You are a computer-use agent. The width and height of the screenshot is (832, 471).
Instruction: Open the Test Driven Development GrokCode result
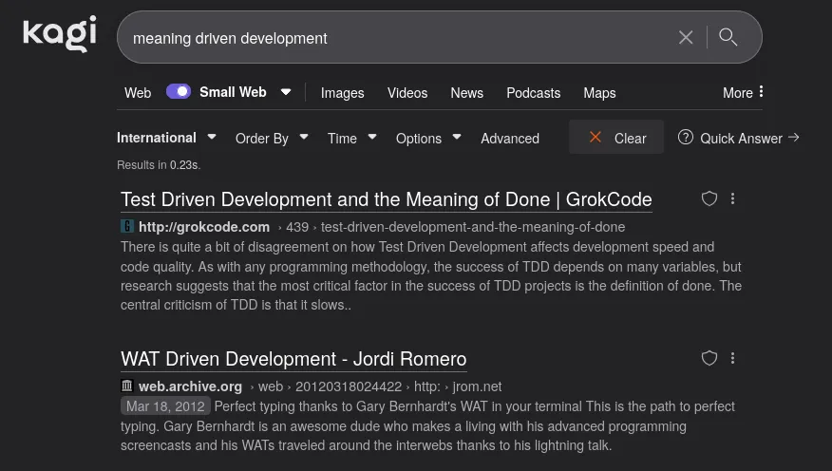386,199
